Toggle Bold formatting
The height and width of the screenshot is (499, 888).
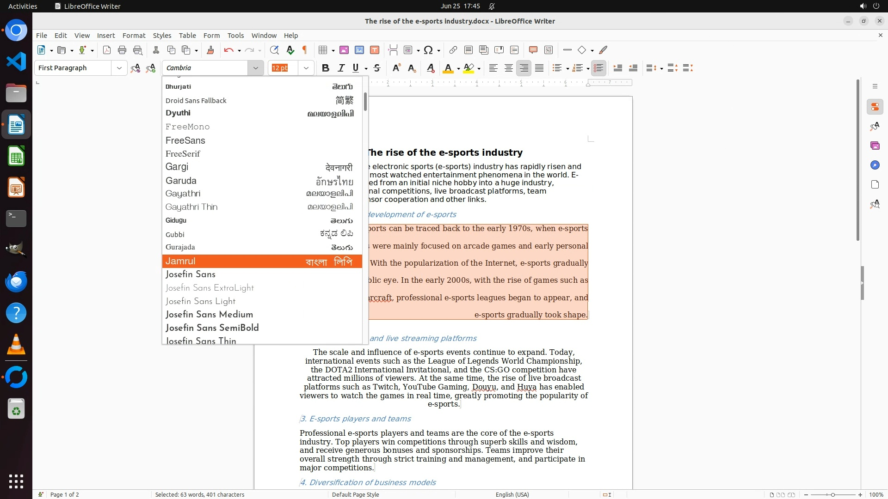click(326, 68)
